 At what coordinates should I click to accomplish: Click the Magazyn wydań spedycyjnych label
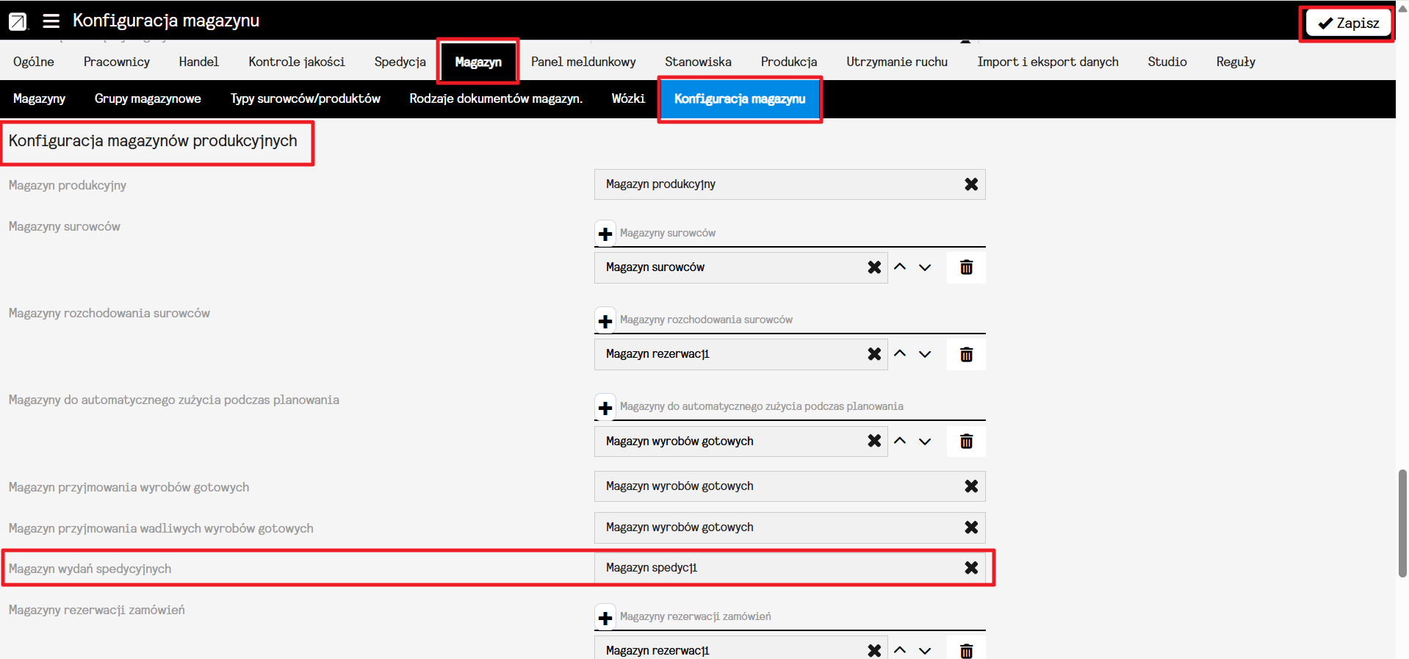pos(90,569)
